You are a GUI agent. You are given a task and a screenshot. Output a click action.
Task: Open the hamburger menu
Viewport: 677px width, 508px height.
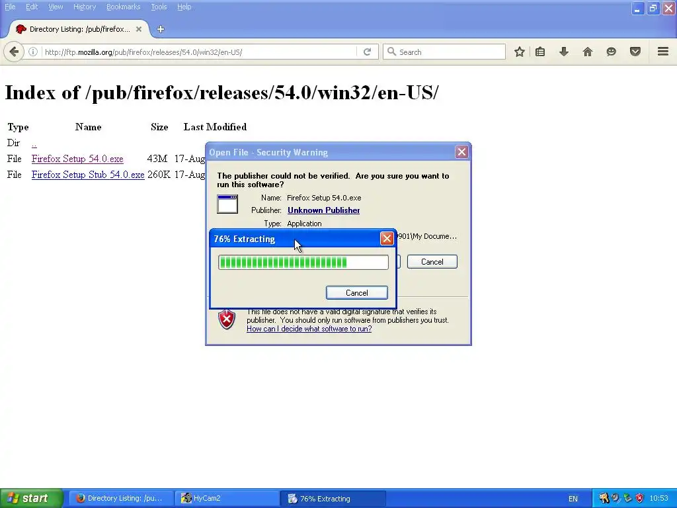(x=663, y=52)
